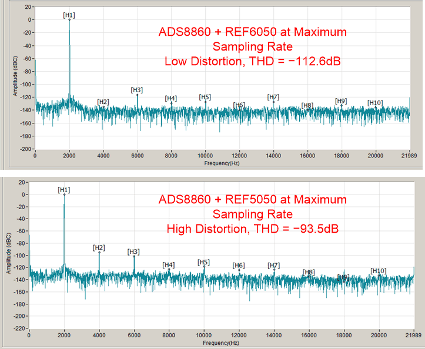
Task: Click the 2000 Hz fundamental peak in REF6050 plot
Action: click(69, 58)
